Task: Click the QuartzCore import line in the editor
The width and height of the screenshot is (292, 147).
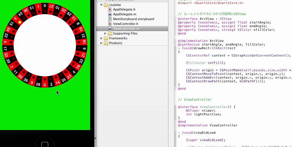Action: tap(211, 3)
